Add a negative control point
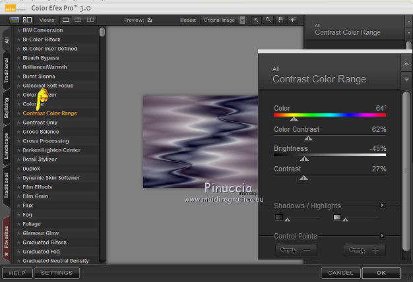The image size is (413, 282). [296, 250]
